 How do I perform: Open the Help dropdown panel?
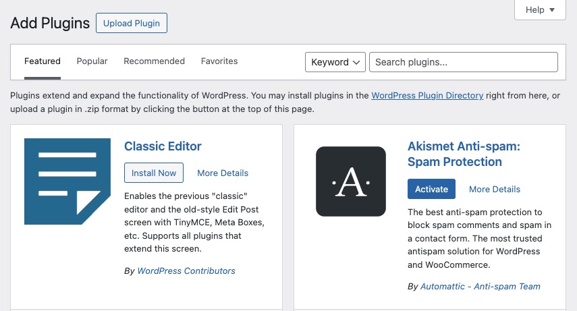point(540,10)
